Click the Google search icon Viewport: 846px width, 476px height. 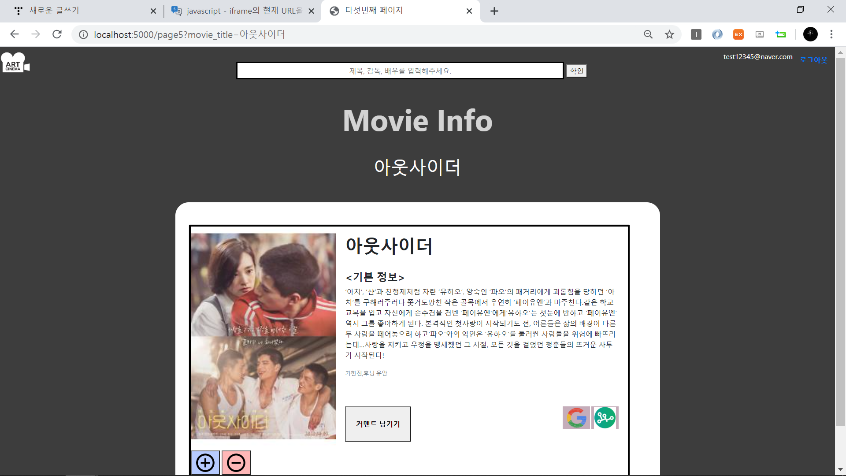[576, 417]
